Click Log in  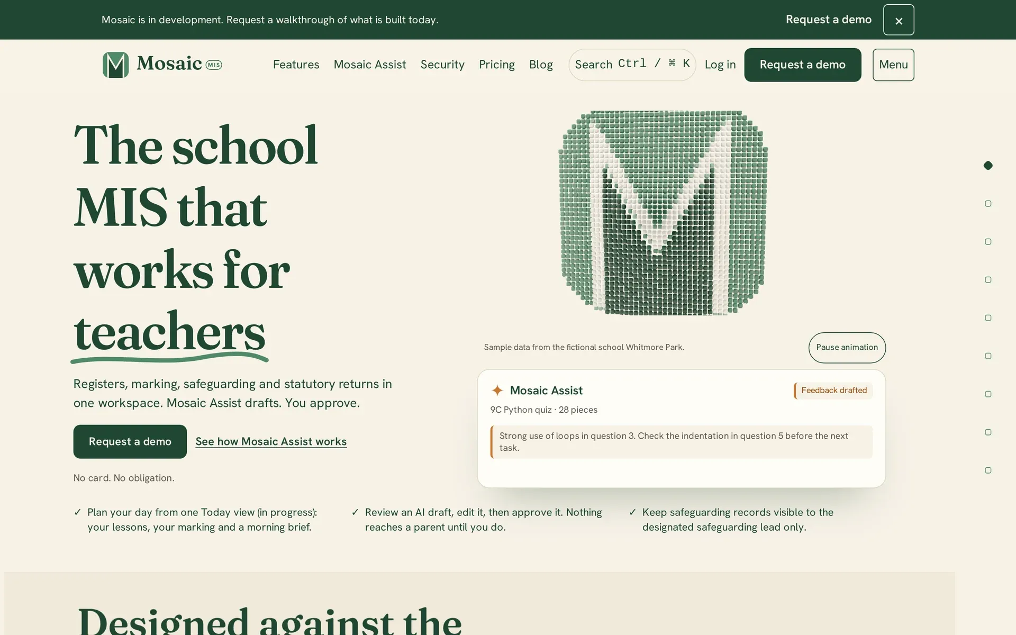[720, 65]
